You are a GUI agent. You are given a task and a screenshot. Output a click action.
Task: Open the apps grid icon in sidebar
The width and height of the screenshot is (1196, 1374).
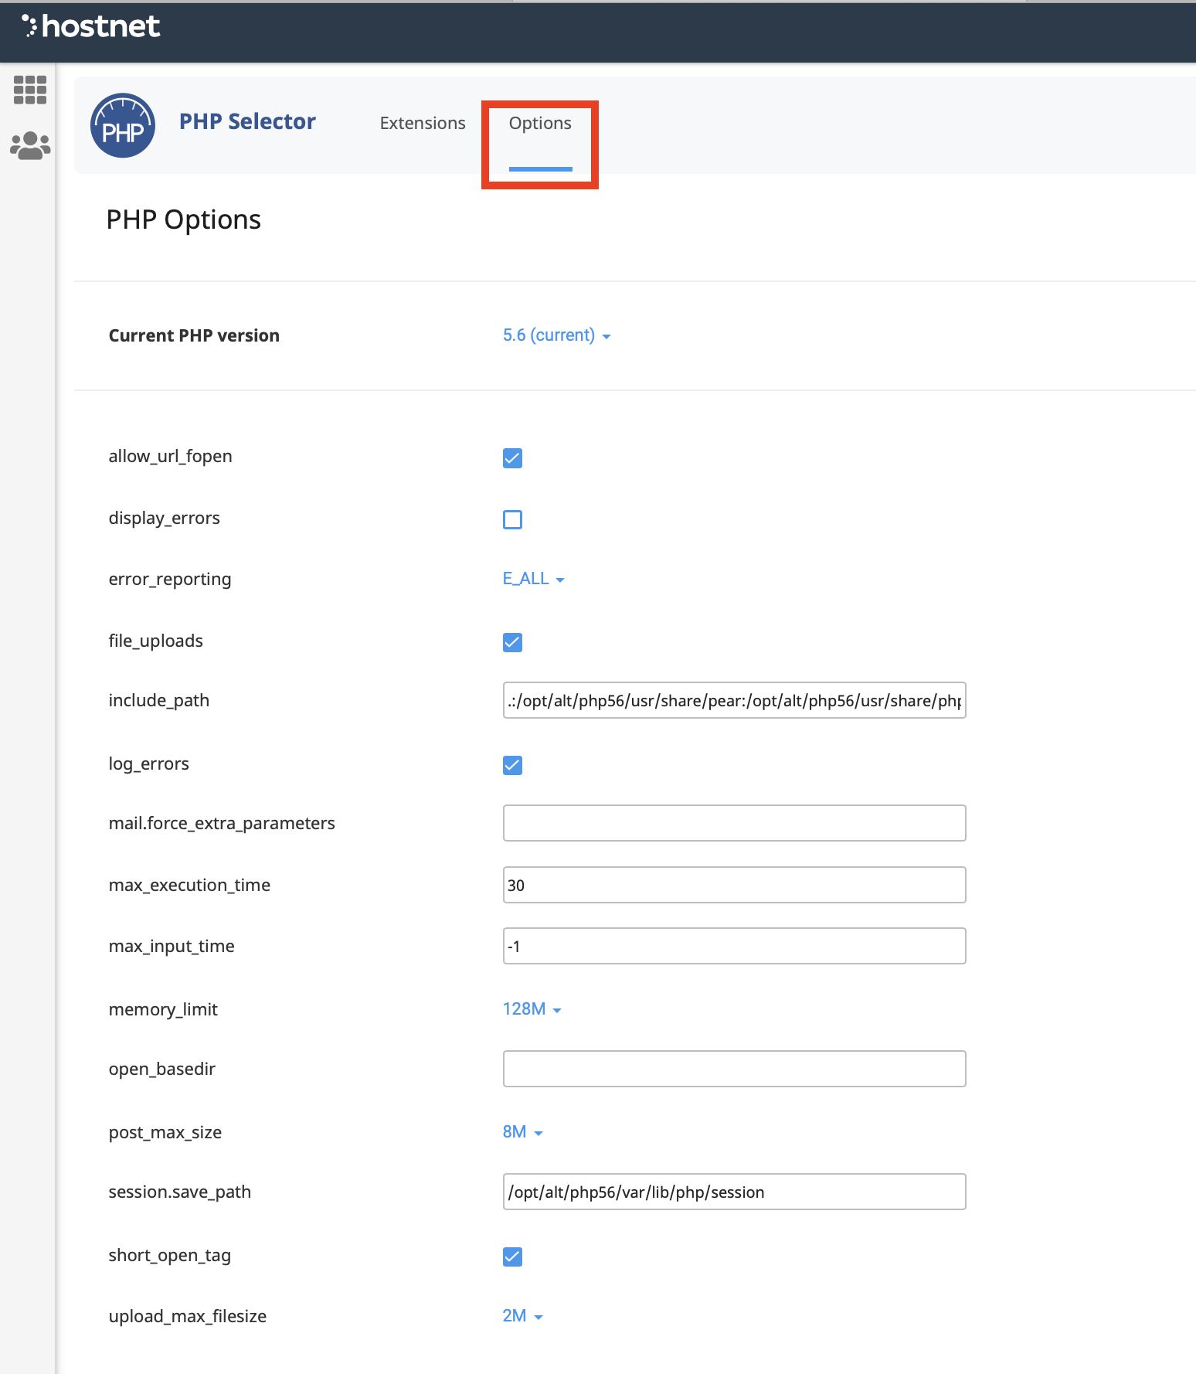(30, 90)
